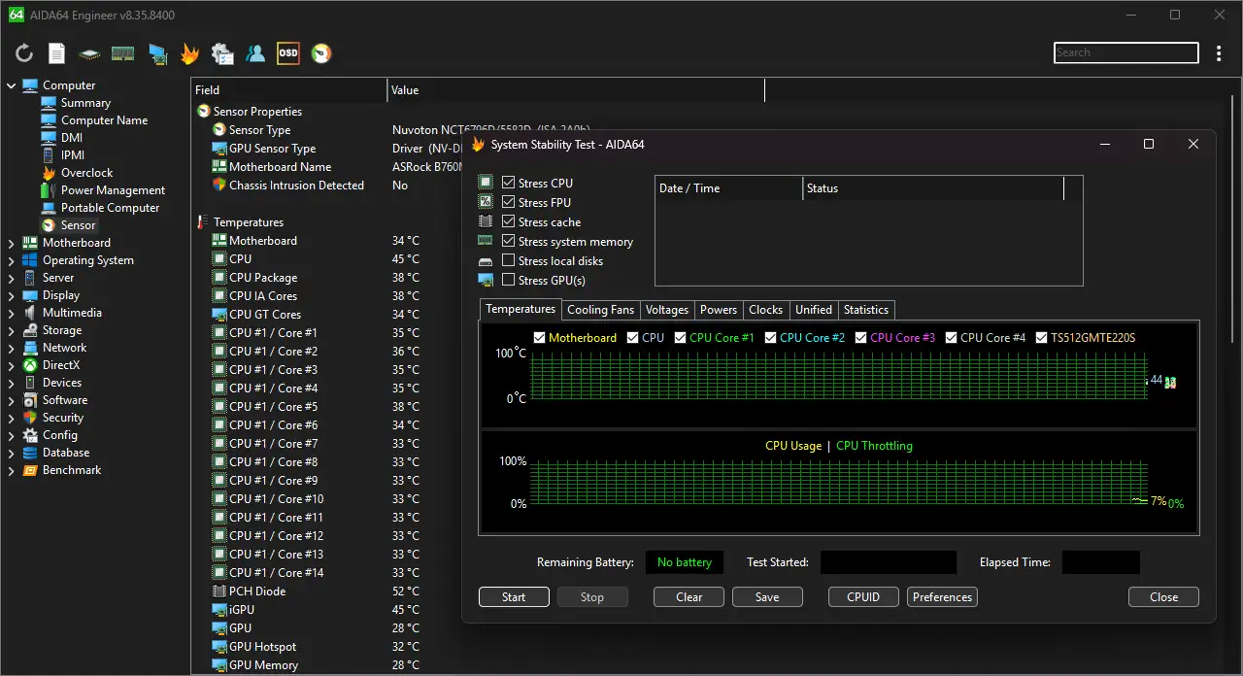Expand the Motherboard tree node
The image size is (1243, 676).
click(x=12, y=243)
